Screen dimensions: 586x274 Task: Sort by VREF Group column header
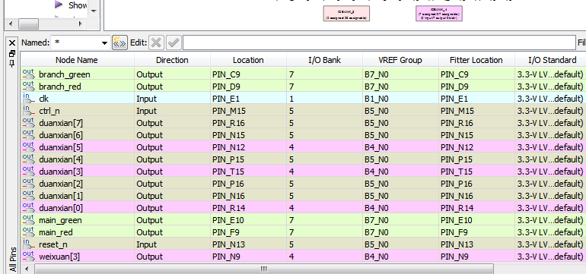pos(400,60)
